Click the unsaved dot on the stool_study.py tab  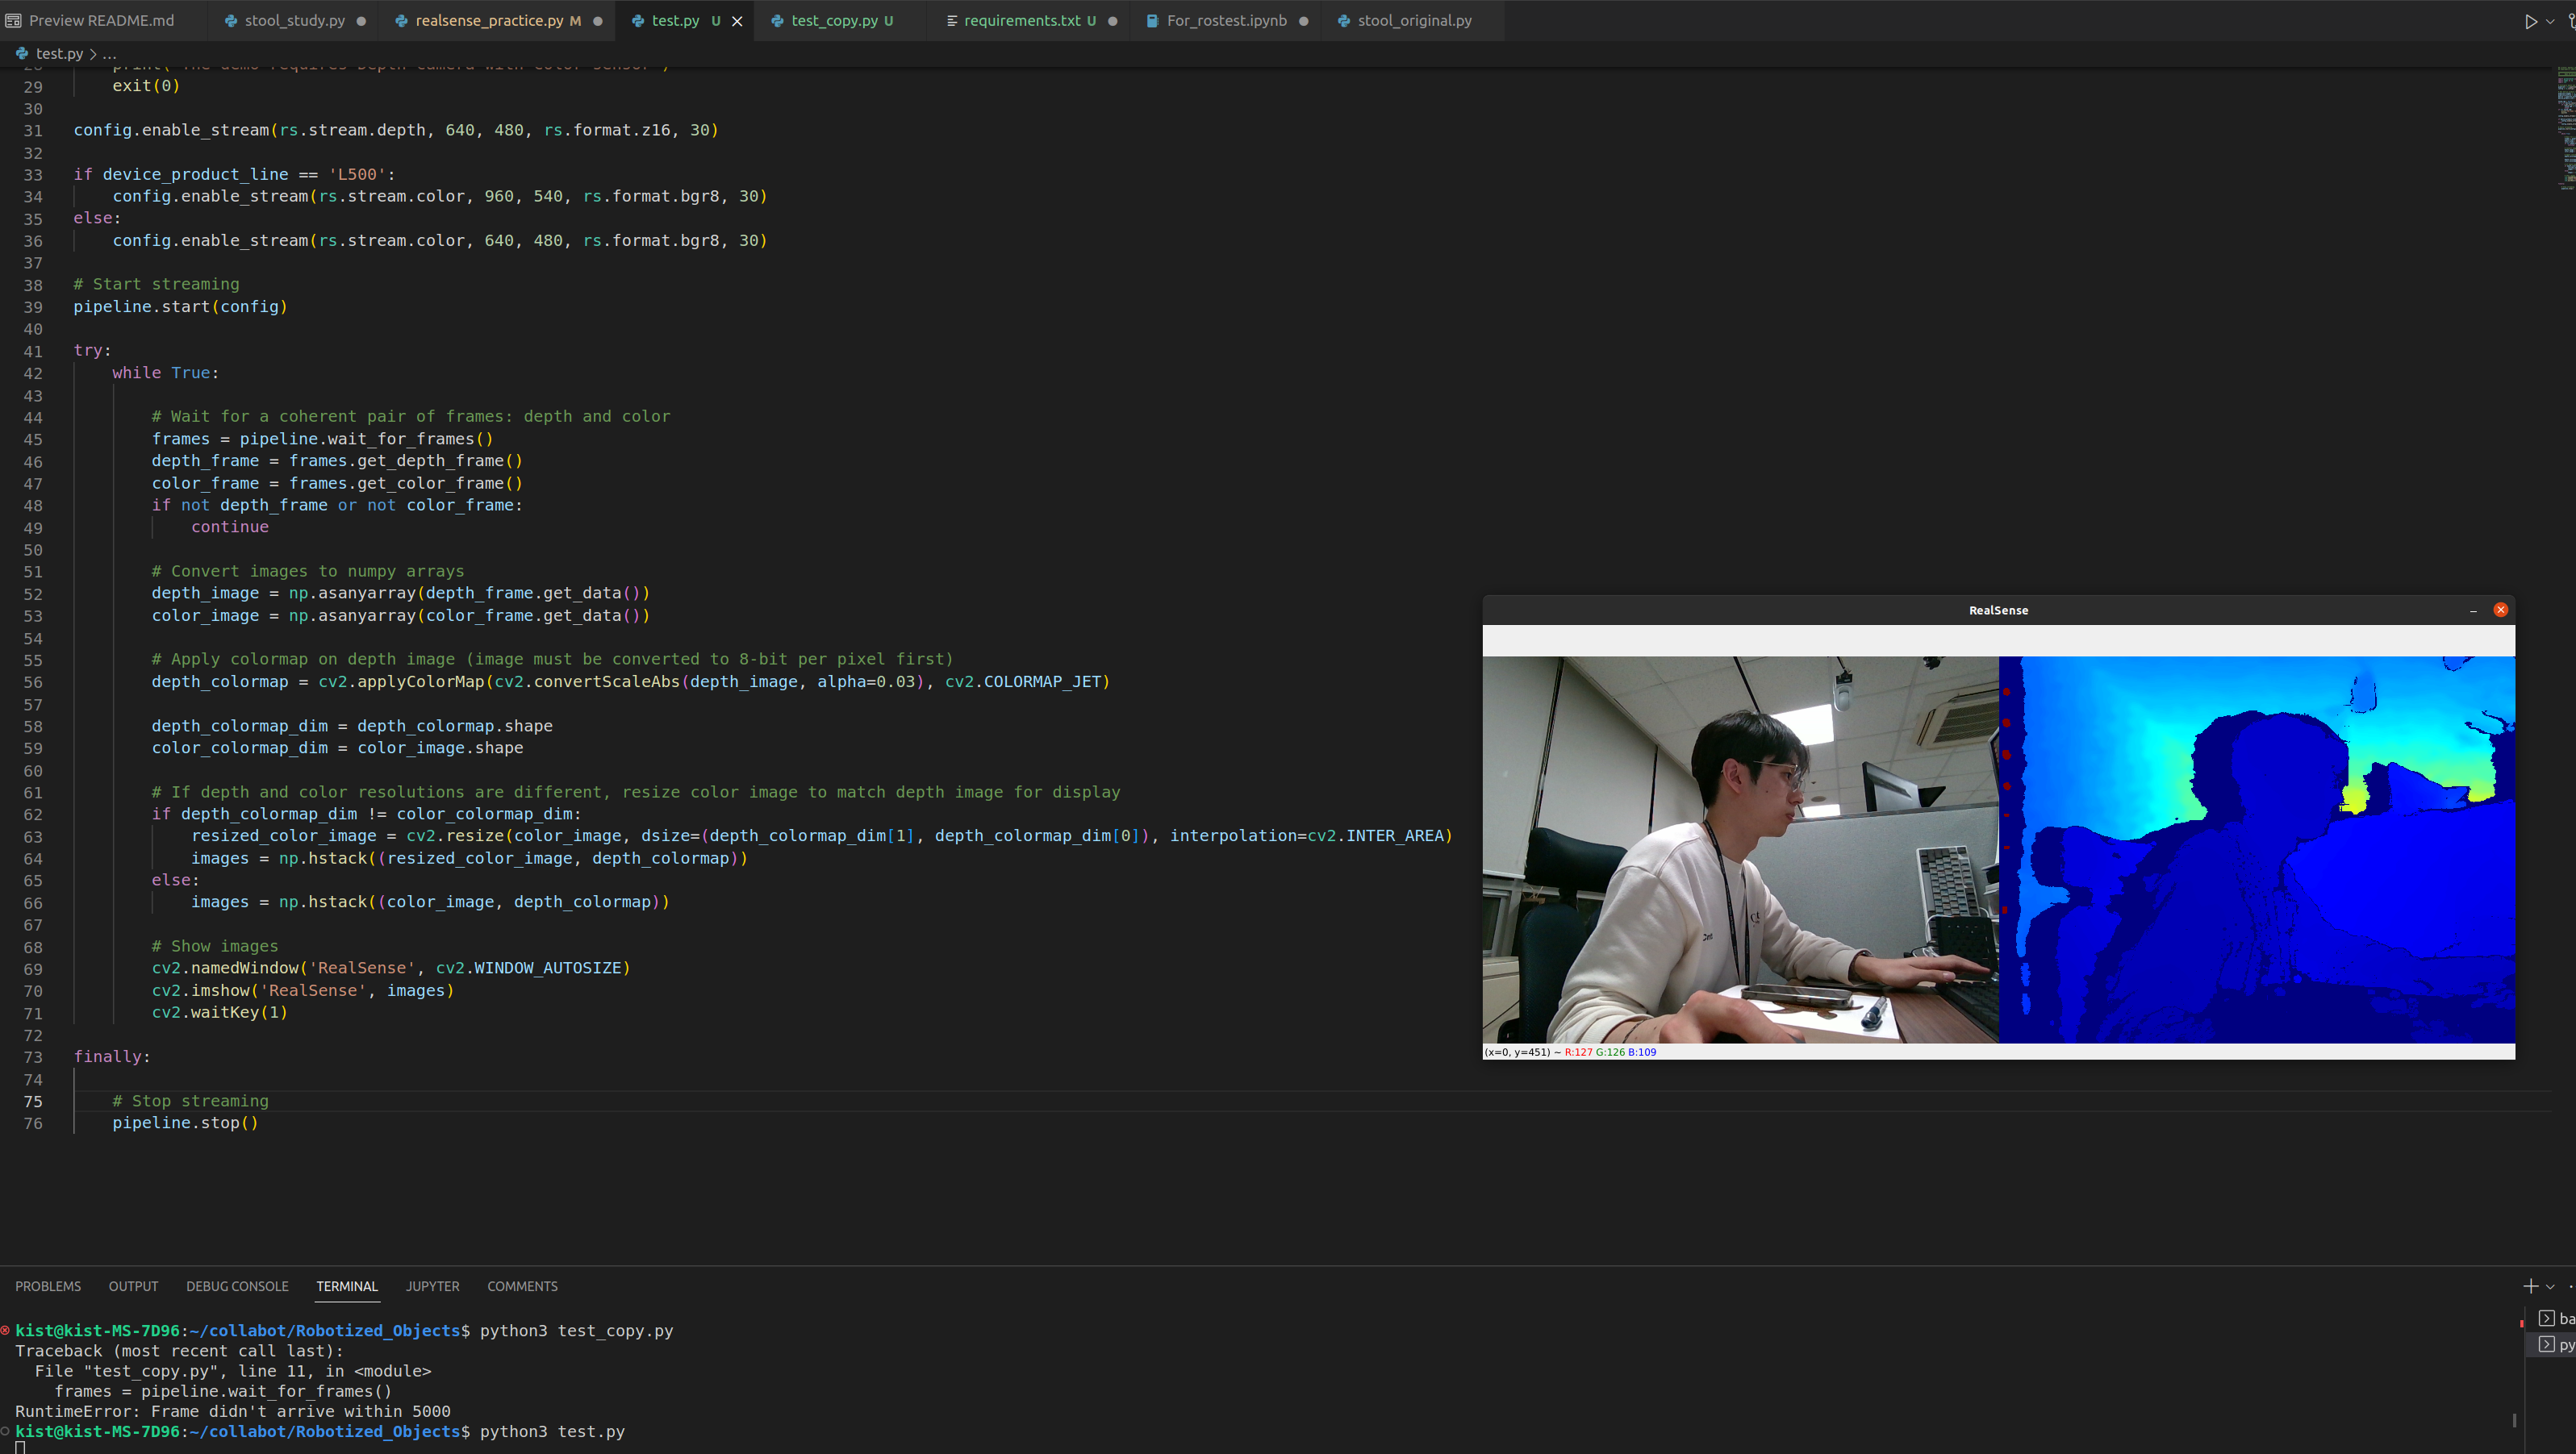click(361, 21)
